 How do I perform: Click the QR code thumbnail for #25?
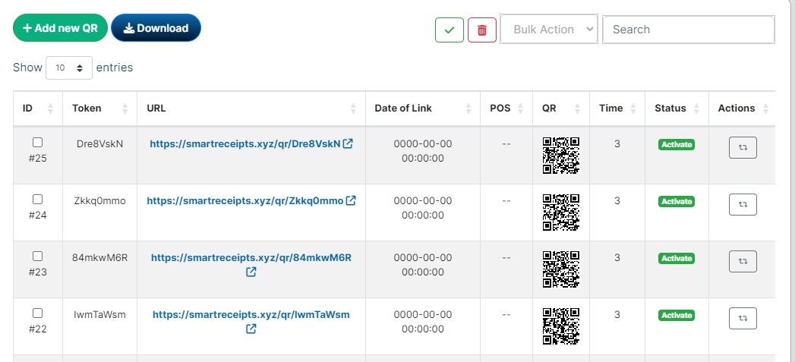[x=561, y=156]
